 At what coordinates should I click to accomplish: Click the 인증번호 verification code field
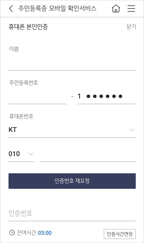[x=72, y=214]
